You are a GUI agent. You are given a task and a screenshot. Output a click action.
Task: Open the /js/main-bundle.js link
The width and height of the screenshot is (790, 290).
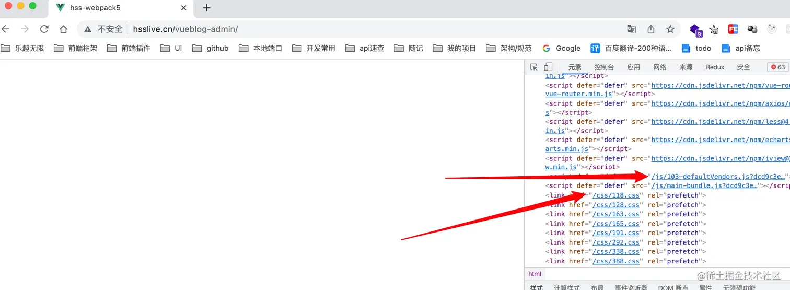[x=704, y=186]
